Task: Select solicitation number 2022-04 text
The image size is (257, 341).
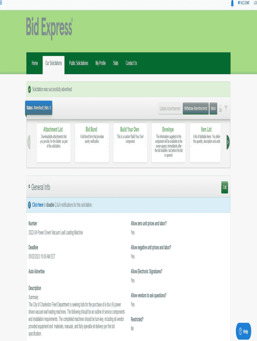Action: (56, 233)
